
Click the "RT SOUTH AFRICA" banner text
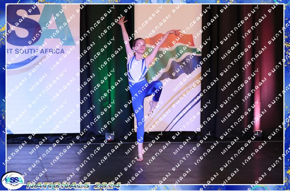tap(36, 51)
